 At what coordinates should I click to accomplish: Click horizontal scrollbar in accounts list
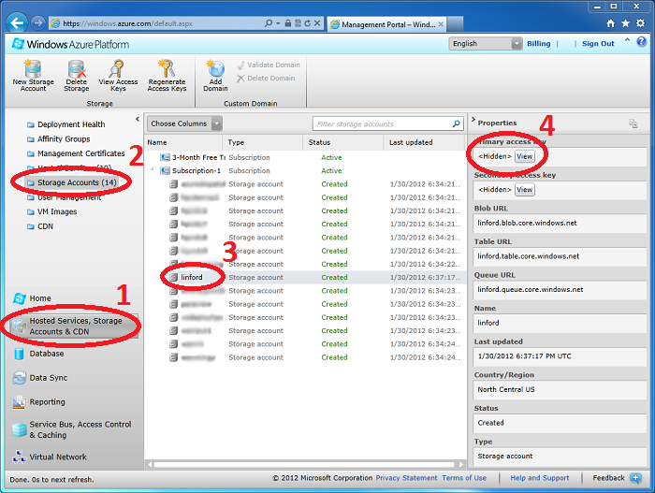[x=304, y=464]
